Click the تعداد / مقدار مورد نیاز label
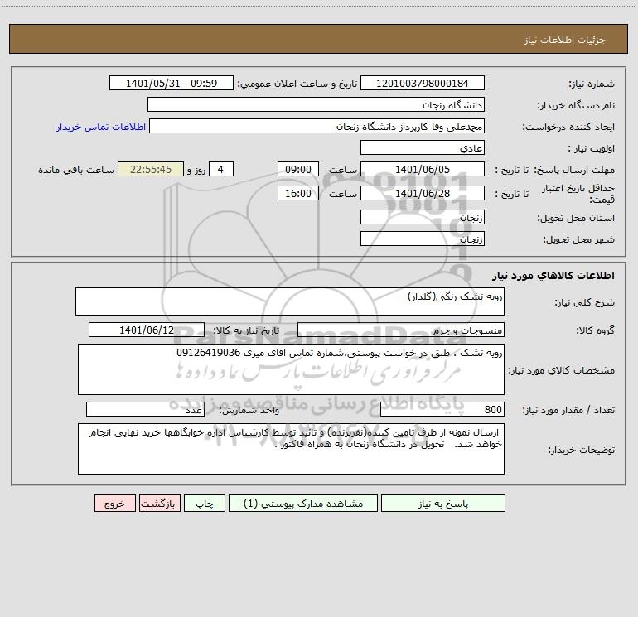 point(568,410)
